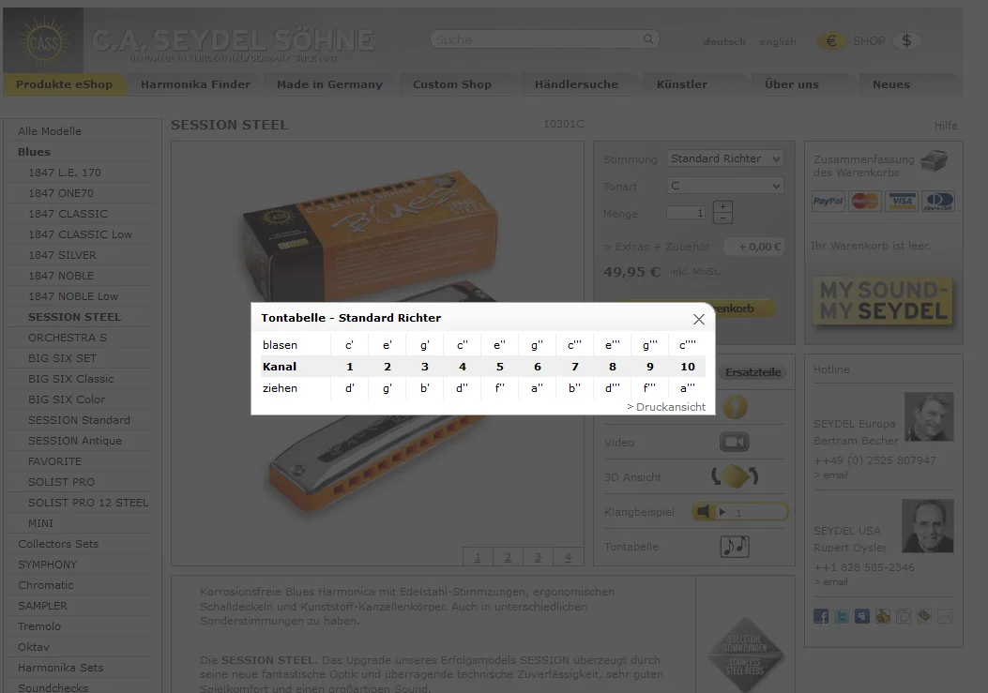Open the Tontabelle music notes icon

[x=735, y=546]
